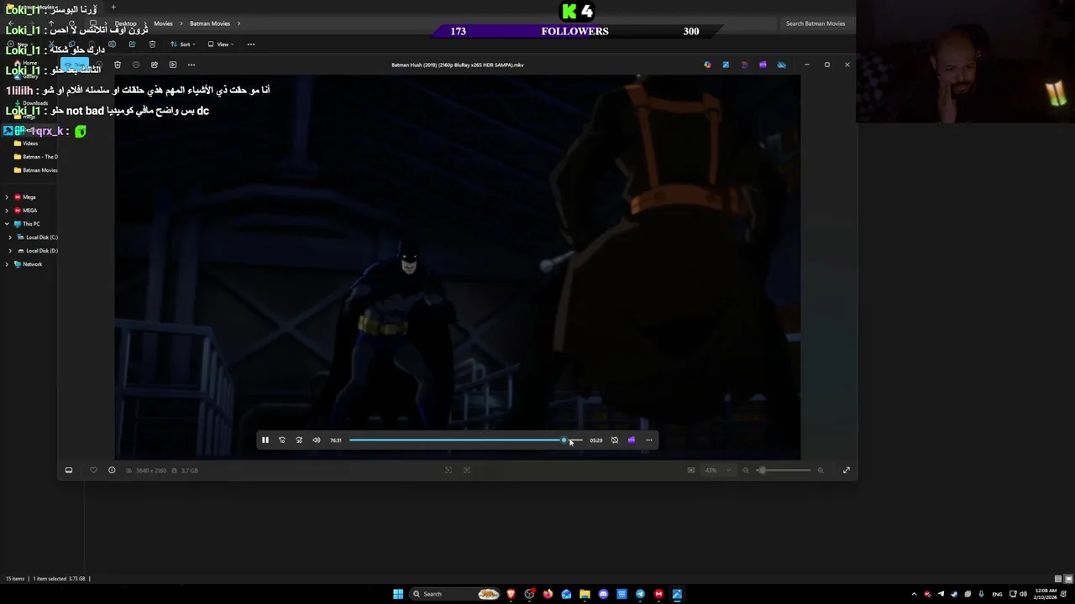Open Clipchamp edit icon in video controls
Viewport: 1075px width, 604px height.
tap(632, 440)
